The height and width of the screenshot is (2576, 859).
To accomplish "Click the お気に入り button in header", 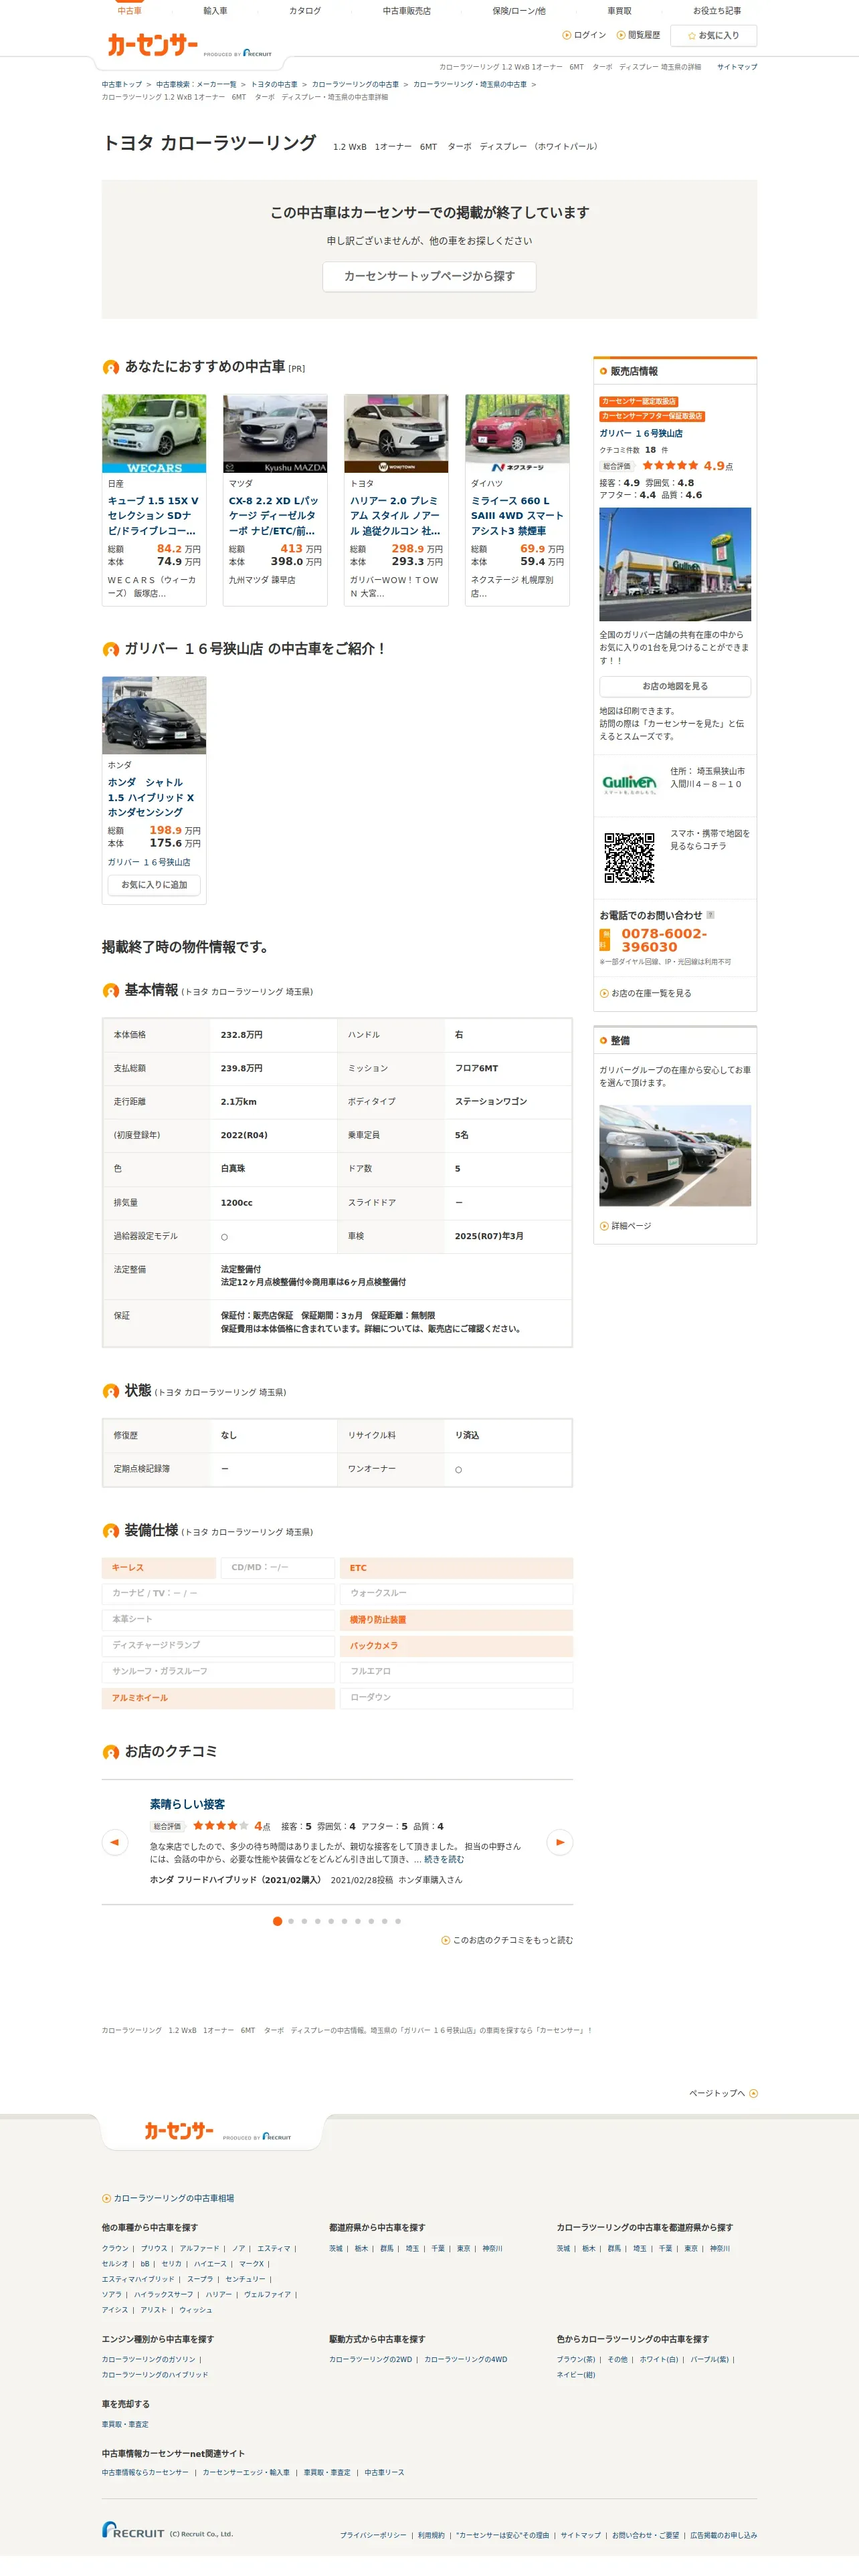I will pos(714,35).
